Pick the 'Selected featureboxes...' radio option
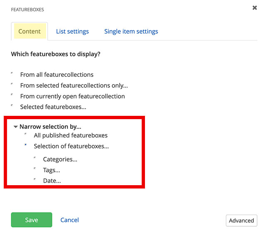The width and height of the screenshot is (270, 235). point(12,106)
